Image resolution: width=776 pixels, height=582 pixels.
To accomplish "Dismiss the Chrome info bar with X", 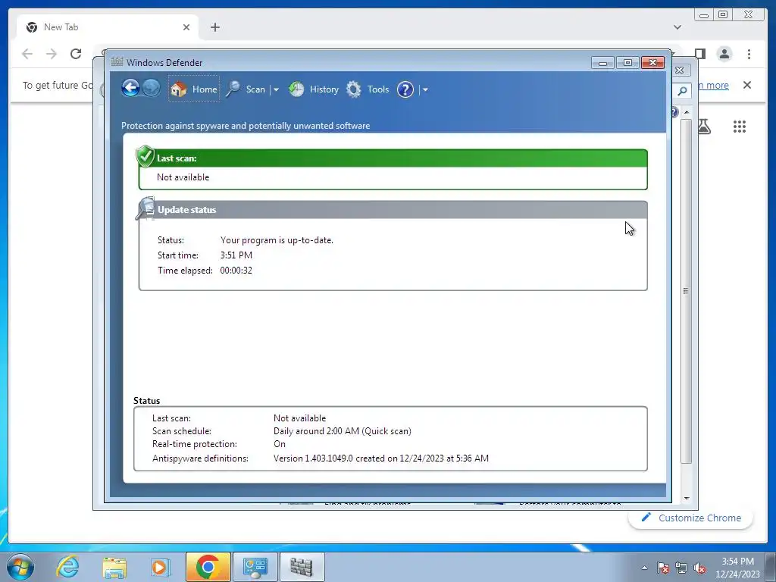I will 747,85.
